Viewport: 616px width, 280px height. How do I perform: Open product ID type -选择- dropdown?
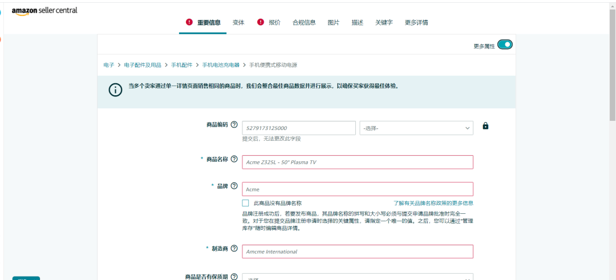point(416,128)
